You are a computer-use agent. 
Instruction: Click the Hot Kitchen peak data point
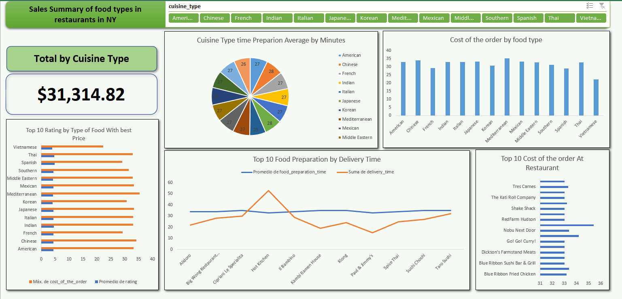(267, 190)
